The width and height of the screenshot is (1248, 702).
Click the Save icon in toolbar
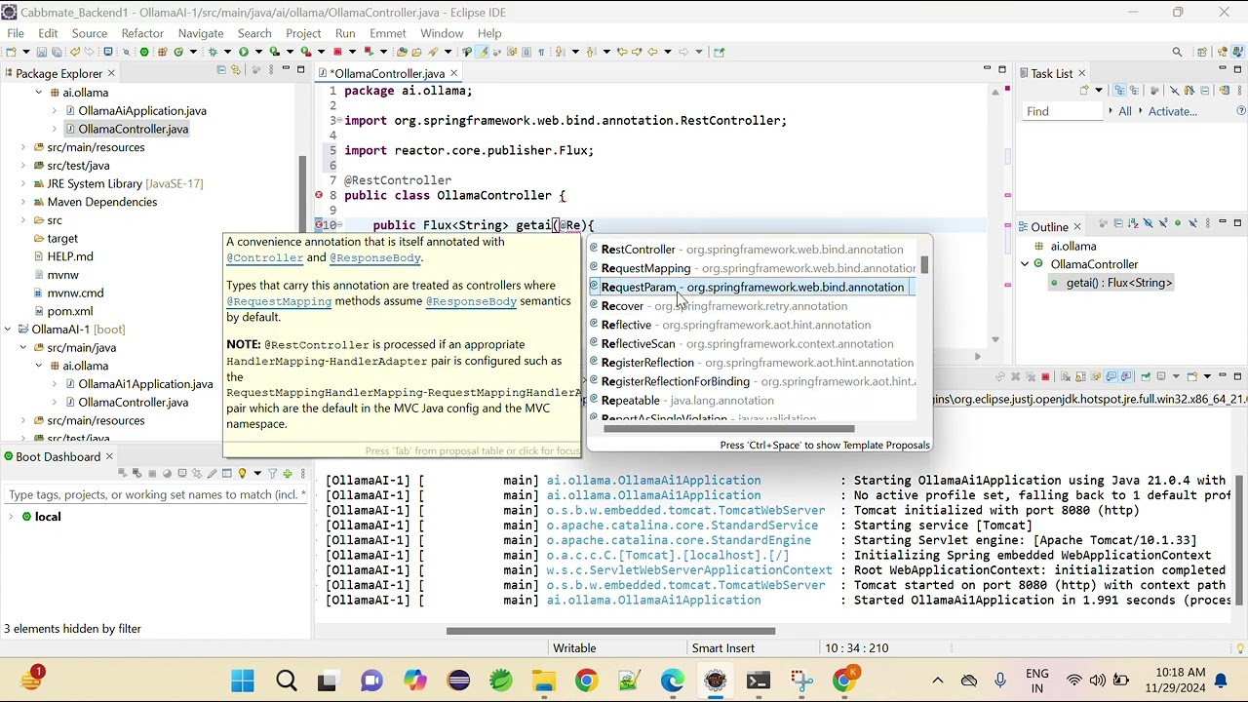pyautogui.click(x=42, y=52)
